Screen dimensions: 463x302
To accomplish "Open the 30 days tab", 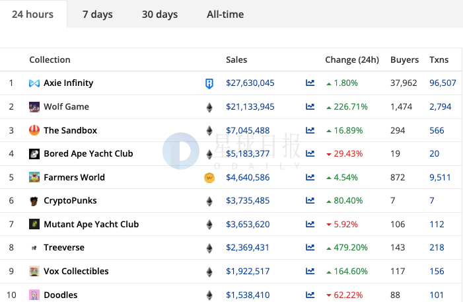I will click(160, 14).
